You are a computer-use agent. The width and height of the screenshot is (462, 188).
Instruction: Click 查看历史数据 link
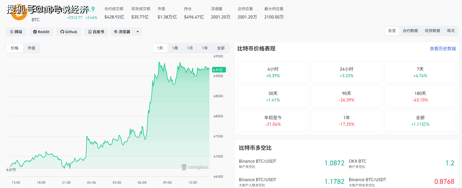point(443,49)
